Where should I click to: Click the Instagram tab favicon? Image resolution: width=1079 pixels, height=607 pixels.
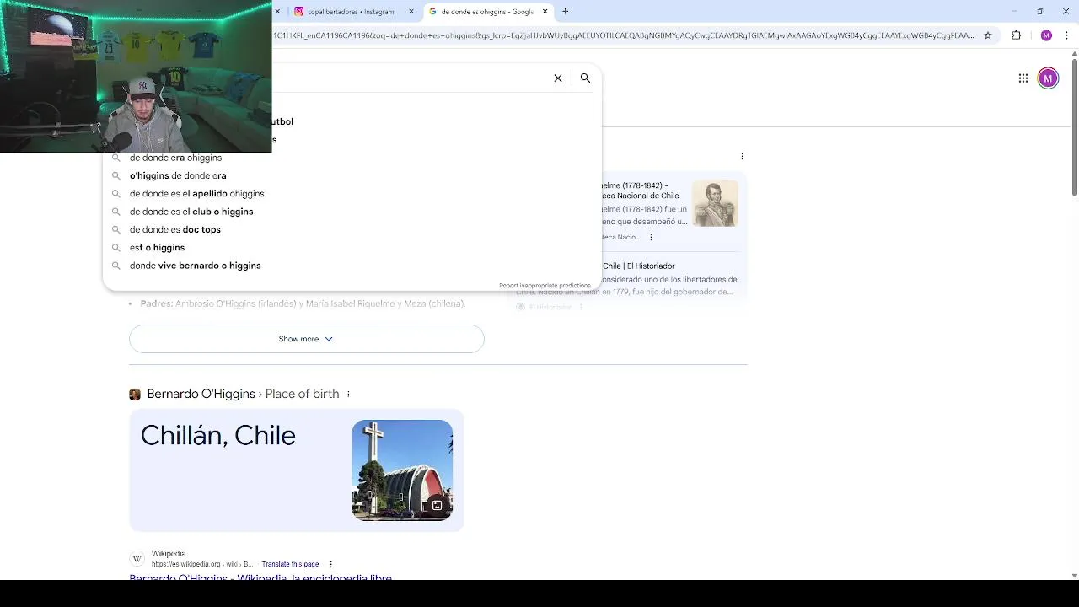tap(298, 12)
